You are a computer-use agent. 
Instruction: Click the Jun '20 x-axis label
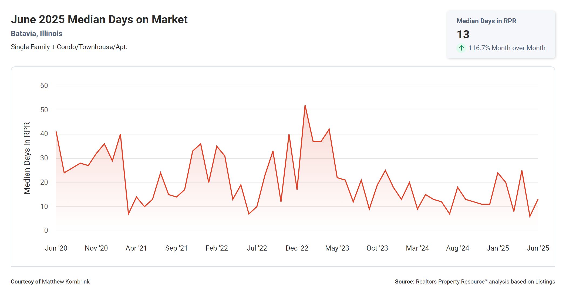(56, 248)
